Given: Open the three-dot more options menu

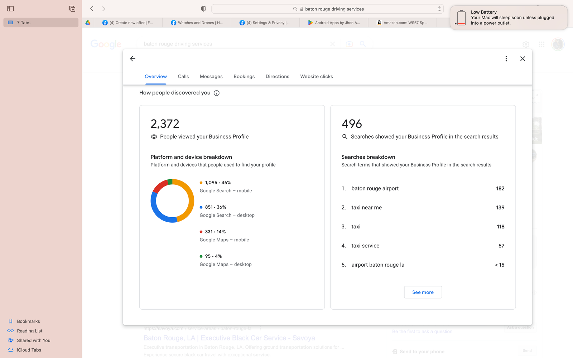Looking at the screenshot, I should [506, 59].
